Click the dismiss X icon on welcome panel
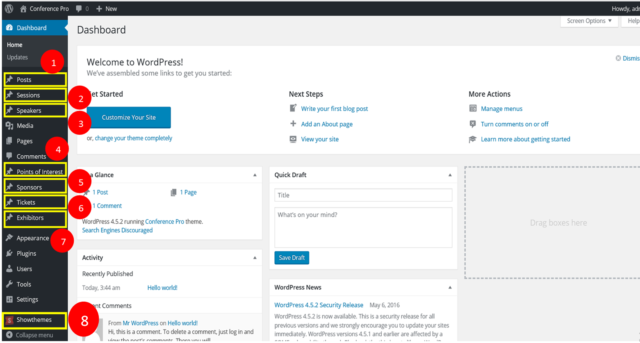 click(618, 58)
